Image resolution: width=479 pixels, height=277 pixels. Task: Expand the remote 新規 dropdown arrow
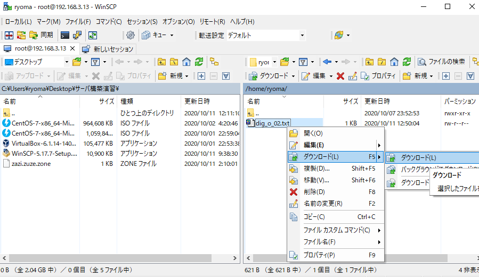[x=432, y=76]
